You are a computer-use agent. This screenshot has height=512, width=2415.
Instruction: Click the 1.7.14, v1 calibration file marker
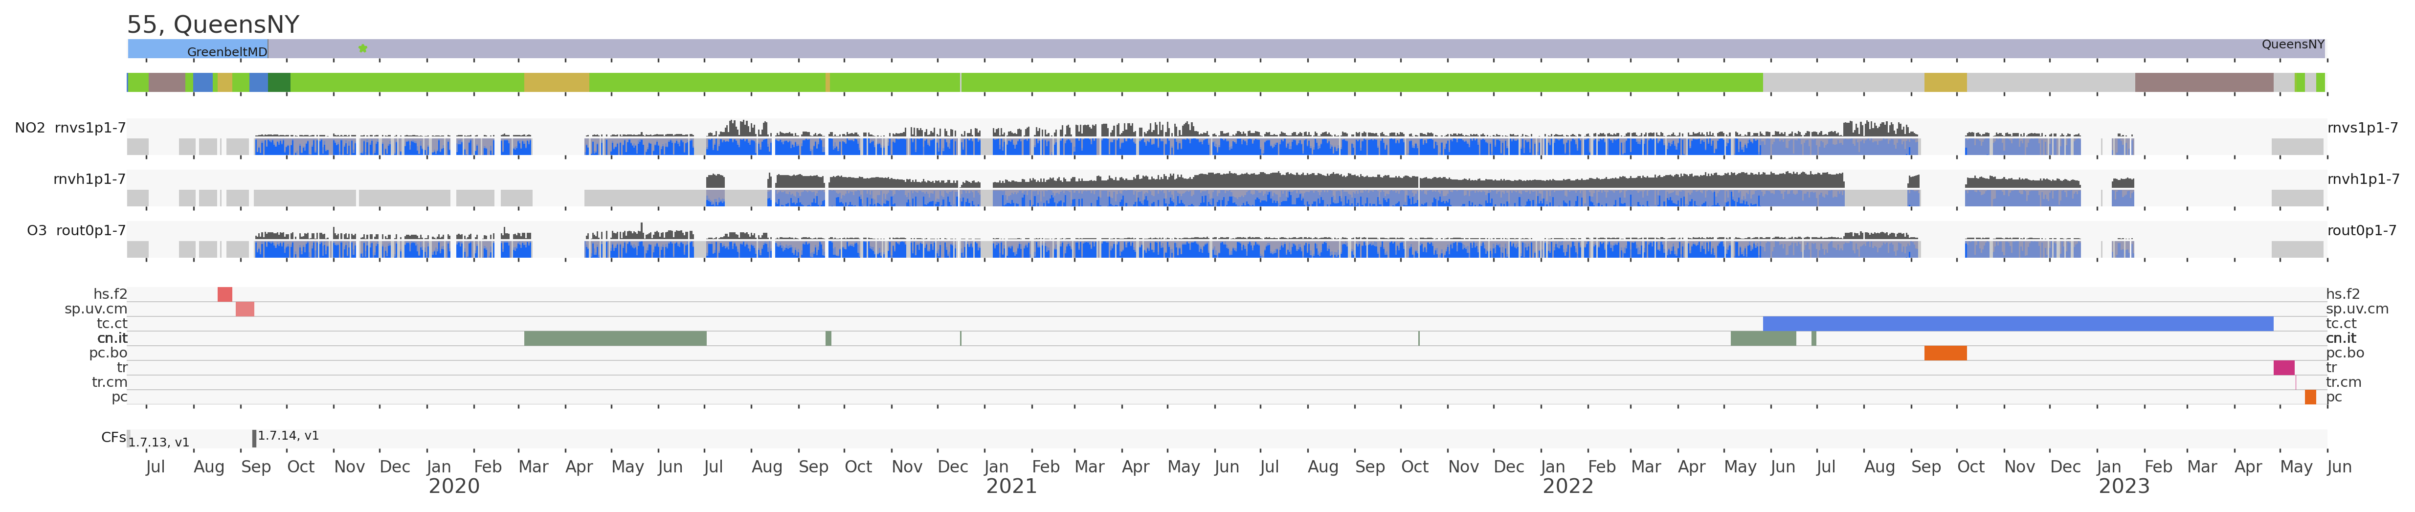point(254,438)
